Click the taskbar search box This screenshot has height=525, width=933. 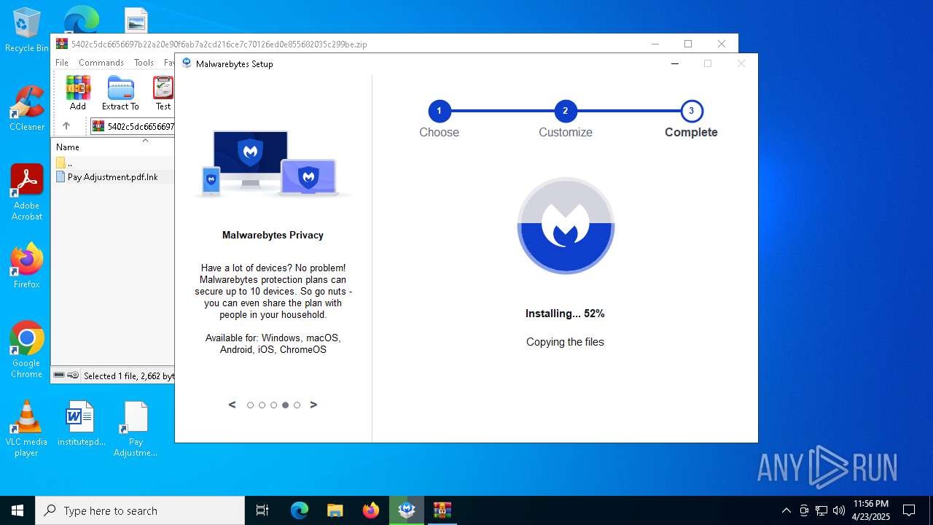point(140,510)
